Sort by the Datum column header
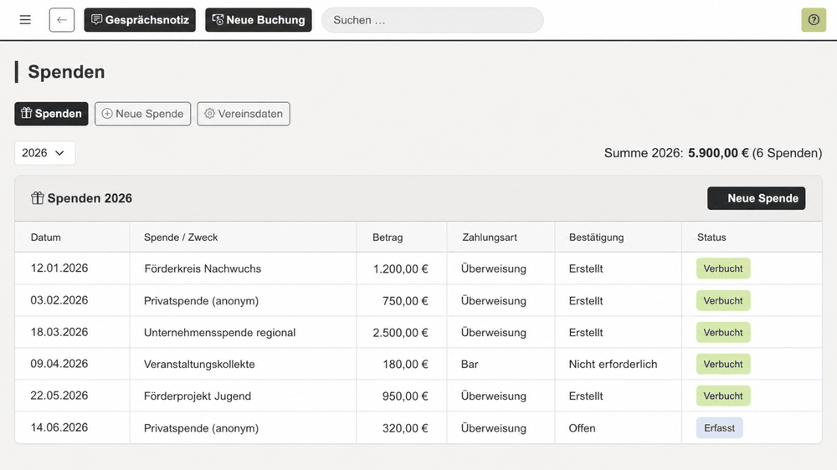837x470 pixels. (45, 238)
